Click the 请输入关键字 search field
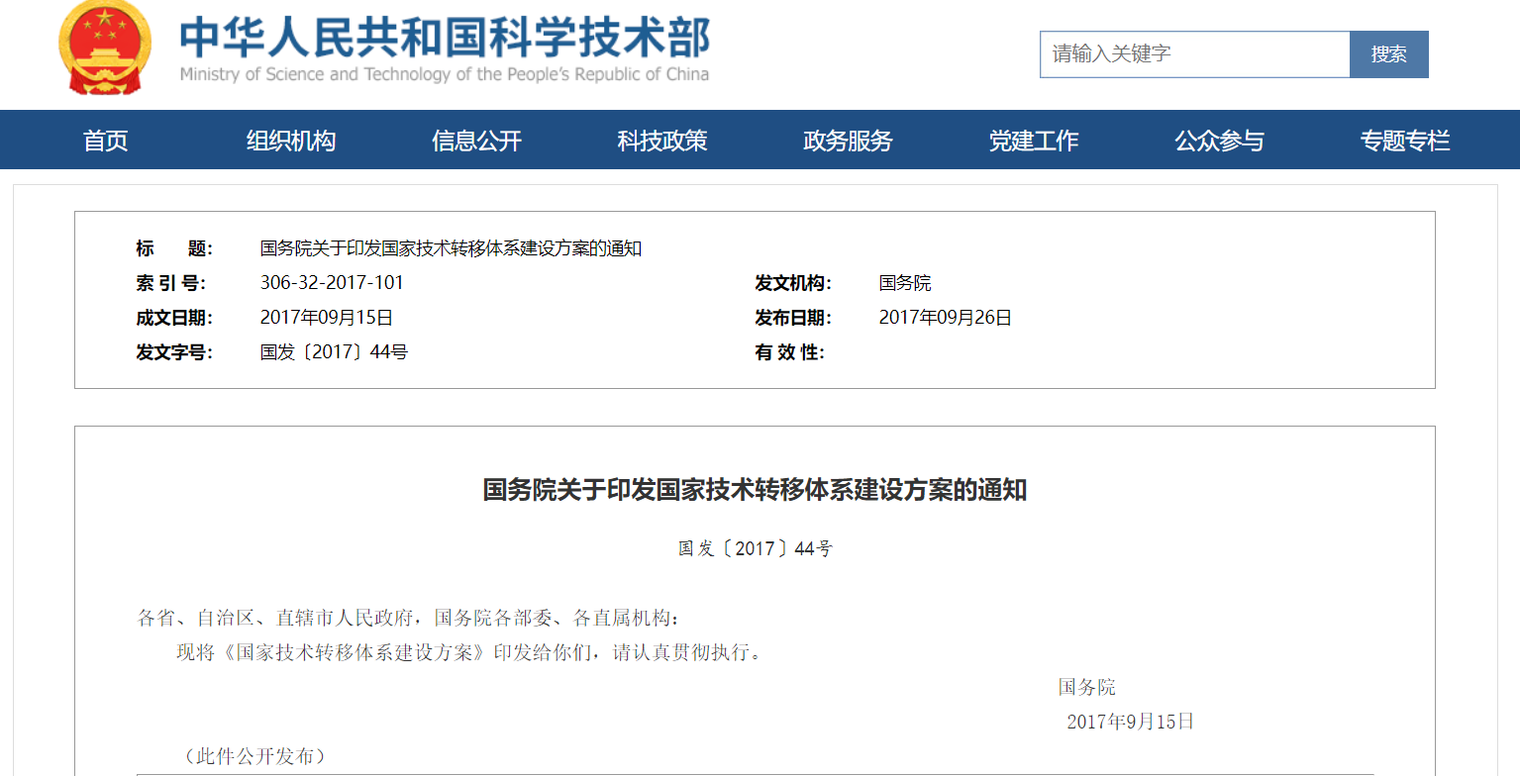This screenshot has height=776, width=1520. pyautogui.click(x=1194, y=53)
